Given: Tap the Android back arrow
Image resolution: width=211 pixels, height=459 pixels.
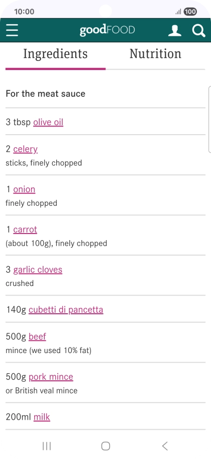Looking at the screenshot, I should [x=165, y=446].
